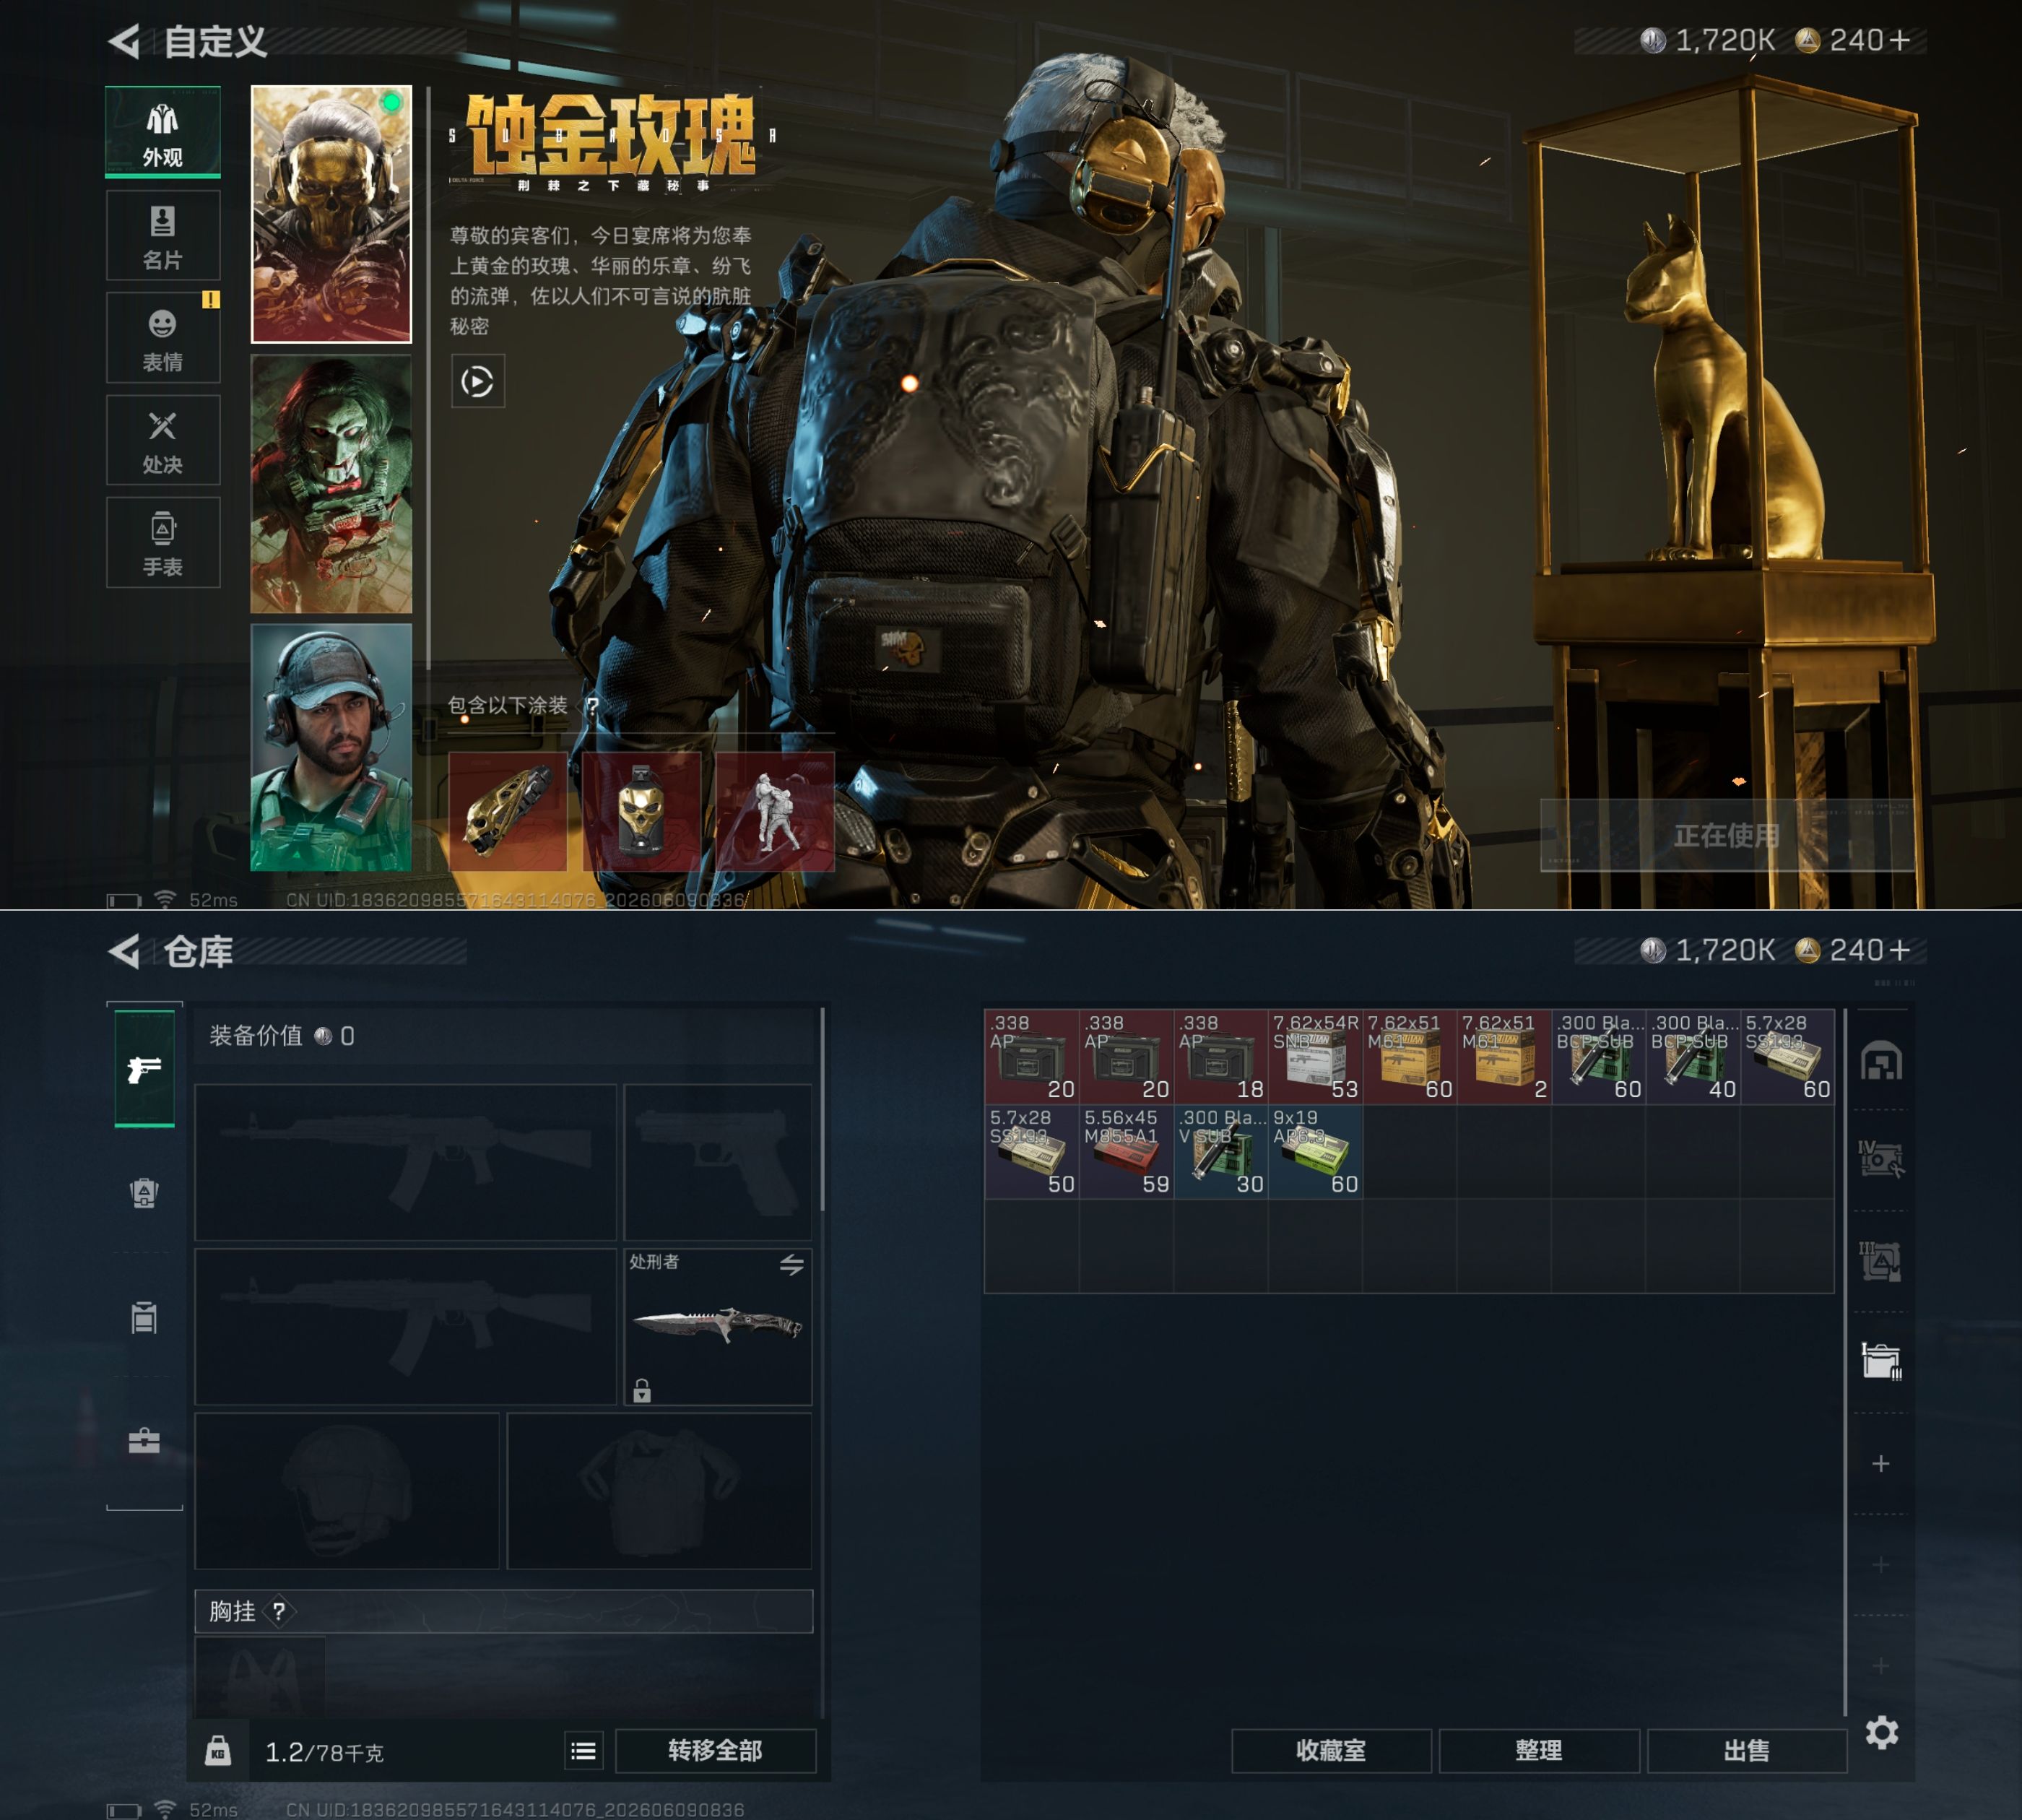
Task: Click the 整理 sort button
Action: point(1540,1751)
